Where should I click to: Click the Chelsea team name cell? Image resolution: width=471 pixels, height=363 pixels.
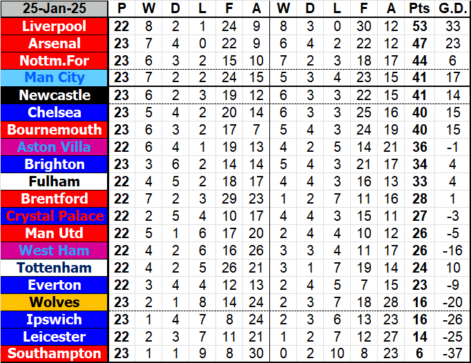click(55, 112)
